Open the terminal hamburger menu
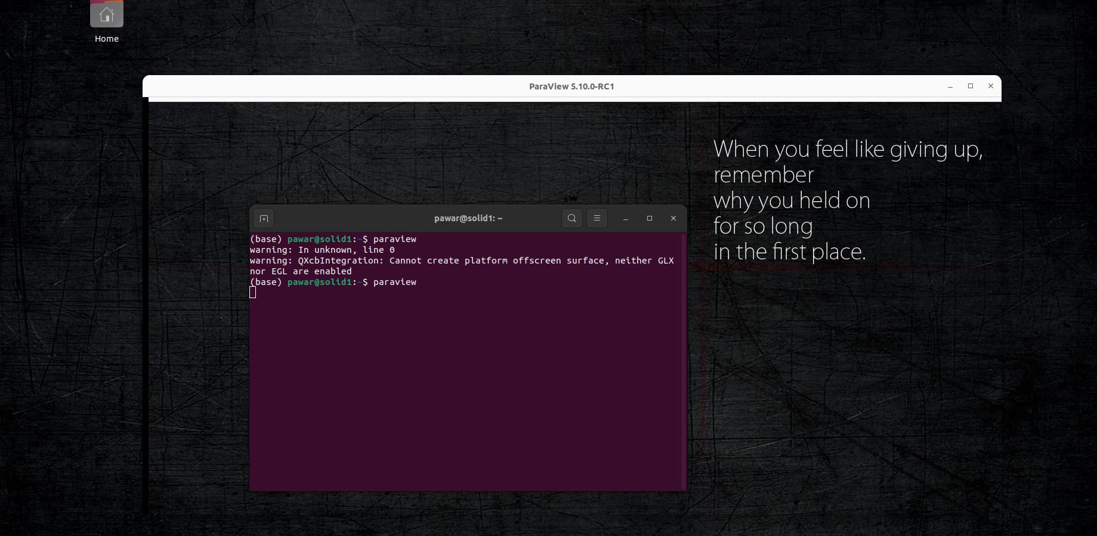Screen dimensions: 1097x536 coord(597,218)
